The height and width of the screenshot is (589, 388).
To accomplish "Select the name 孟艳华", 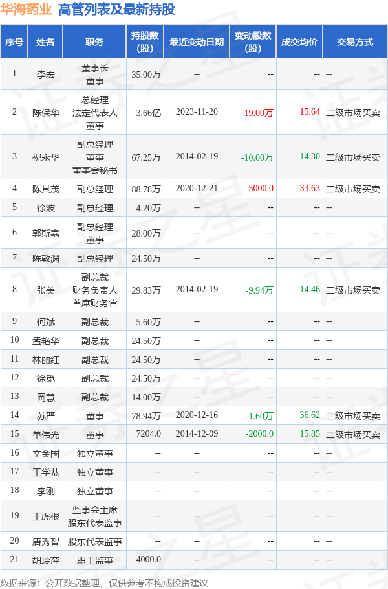I will [46, 341].
